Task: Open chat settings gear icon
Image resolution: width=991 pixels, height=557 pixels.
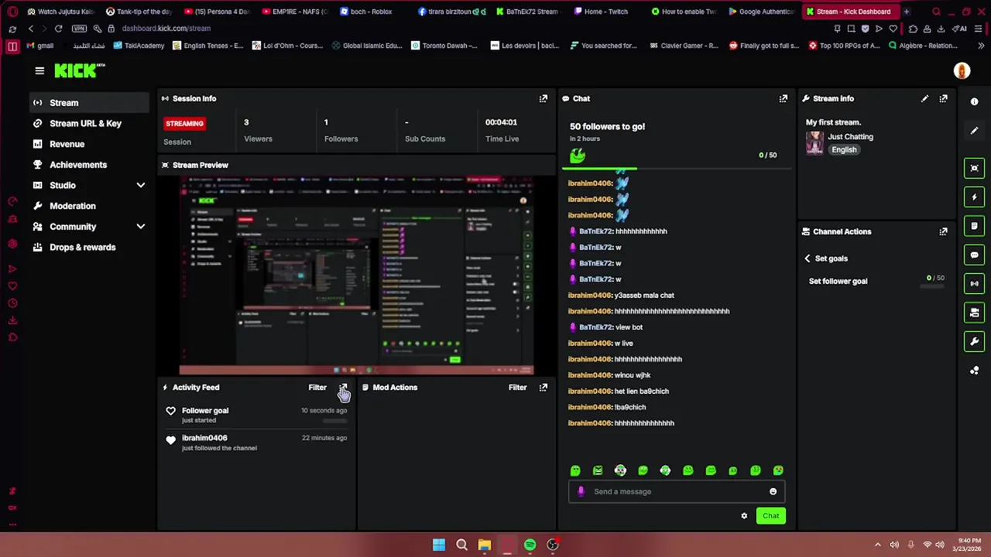Action: pyautogui.click(x=744, y=516)
